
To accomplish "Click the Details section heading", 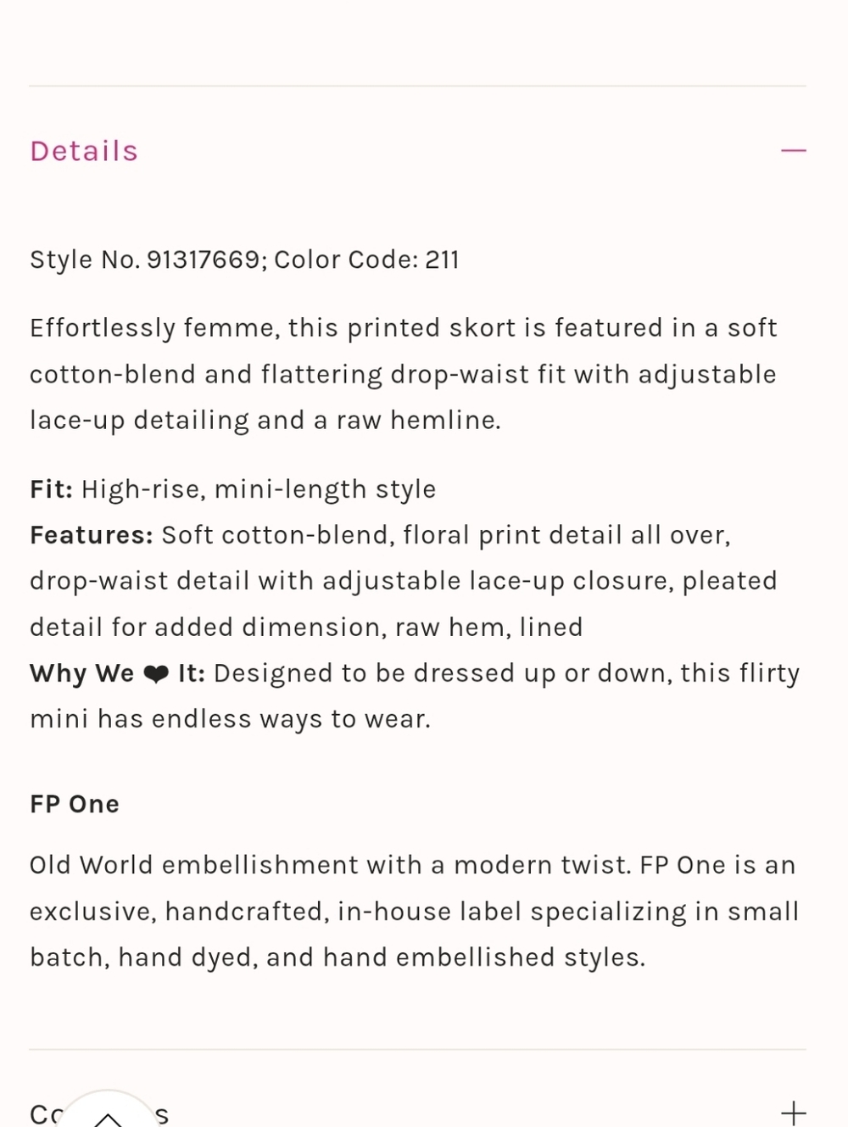I will pyautogui.click(x=84, y=151).
